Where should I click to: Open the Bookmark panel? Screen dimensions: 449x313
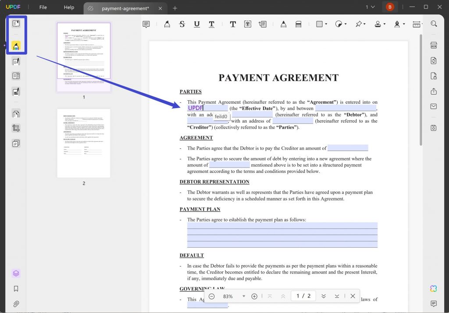click(16, 288)
